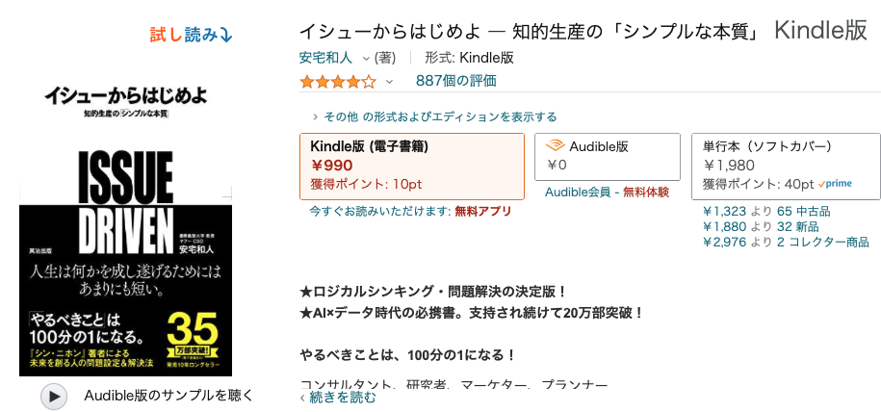Open the Audible会員 - 無料体験 link
The height and width of the screenshot is (412, 881).
tap(607, 193)
